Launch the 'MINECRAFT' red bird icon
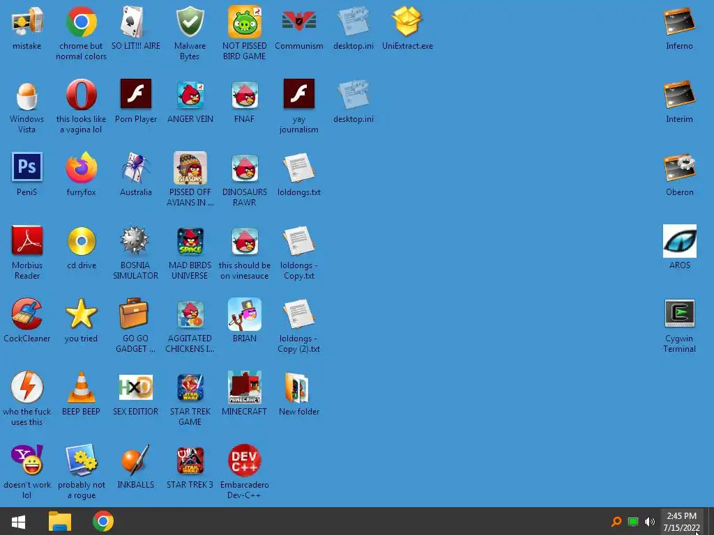The width and height of the screenshot is (714, 535). click(x=245, y=387)
